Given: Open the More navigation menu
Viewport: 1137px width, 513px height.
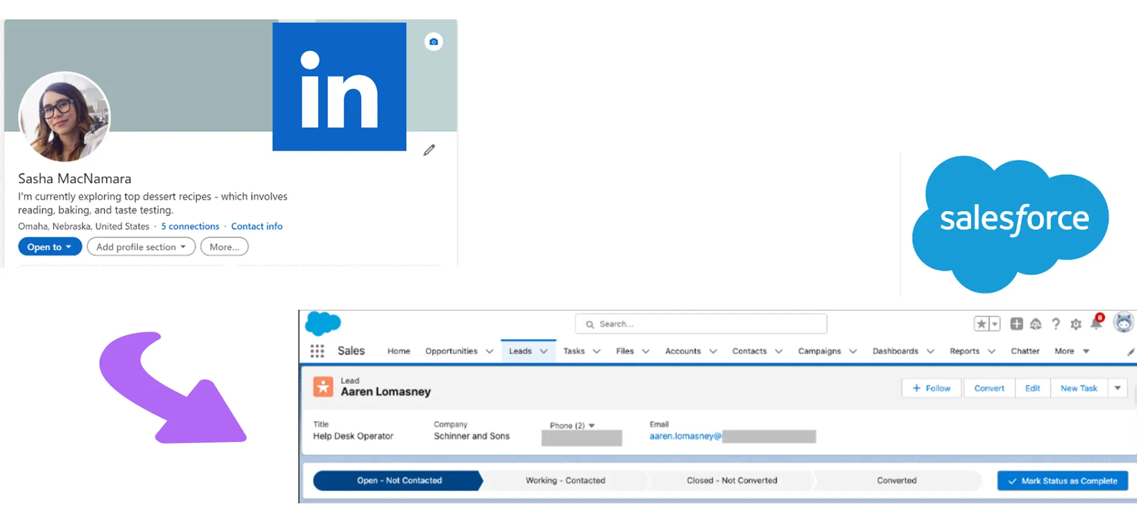Looking at the screenshot, I should [x=1072, y=351].
